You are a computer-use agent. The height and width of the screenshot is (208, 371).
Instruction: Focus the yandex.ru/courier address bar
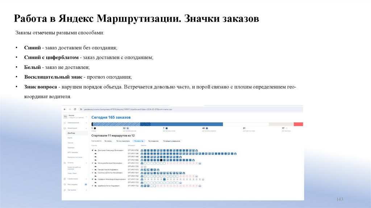pyautogui.click(x=191, y=109)
